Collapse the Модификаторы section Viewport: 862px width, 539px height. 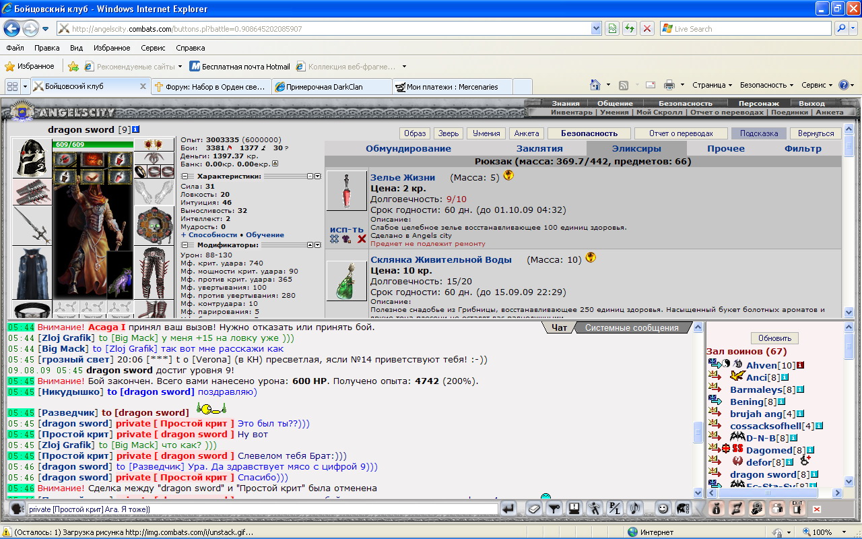click(184, 245)
